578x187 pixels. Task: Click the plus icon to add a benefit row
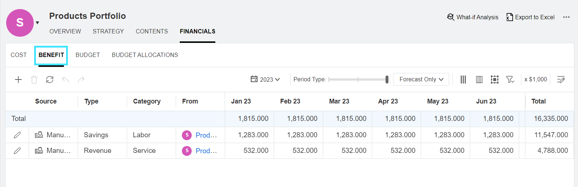pos(18,80)
